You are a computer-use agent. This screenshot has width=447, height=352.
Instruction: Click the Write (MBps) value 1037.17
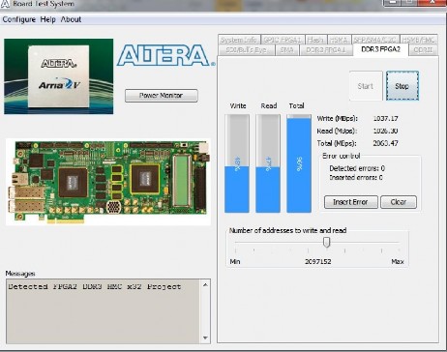pyautogui.click(x=385, y=118)
